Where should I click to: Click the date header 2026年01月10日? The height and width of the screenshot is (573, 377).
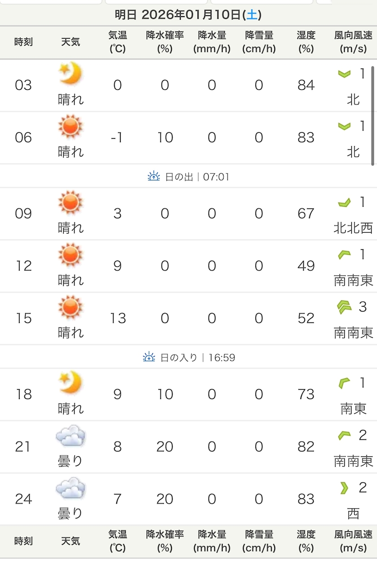pyautogui.click(x=191, y=15)
